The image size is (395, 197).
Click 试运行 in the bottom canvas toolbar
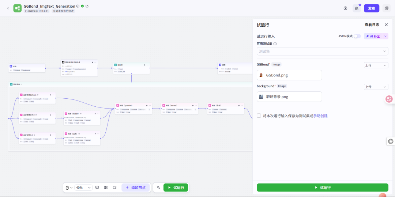[176, 188]
